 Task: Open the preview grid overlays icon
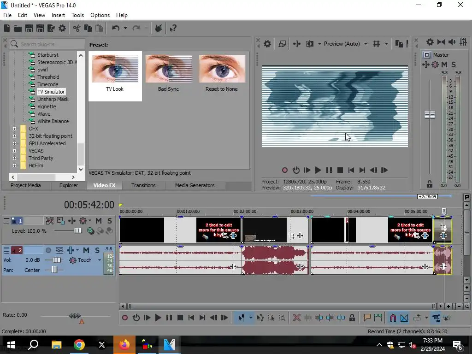pyautogui.click(x=376, y=44)
